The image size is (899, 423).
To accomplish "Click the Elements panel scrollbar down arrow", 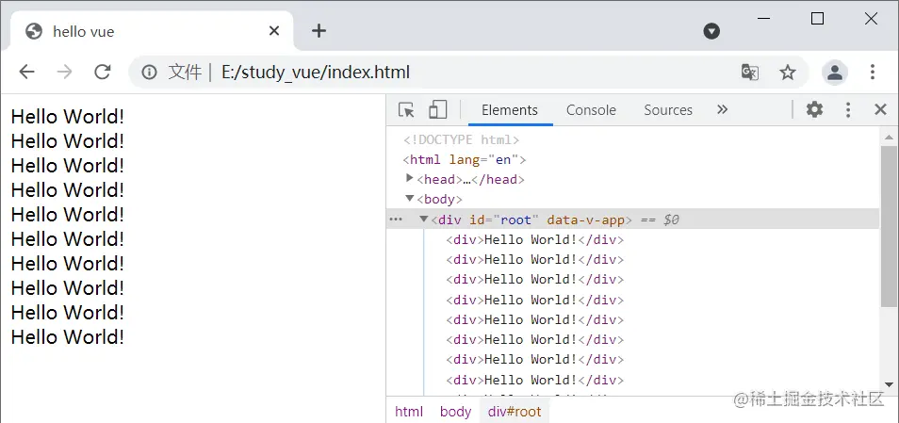I will coord(889,384).
